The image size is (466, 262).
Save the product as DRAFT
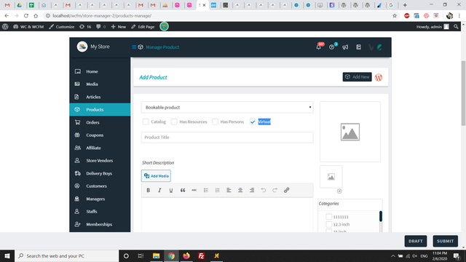[x=416, y=241]
